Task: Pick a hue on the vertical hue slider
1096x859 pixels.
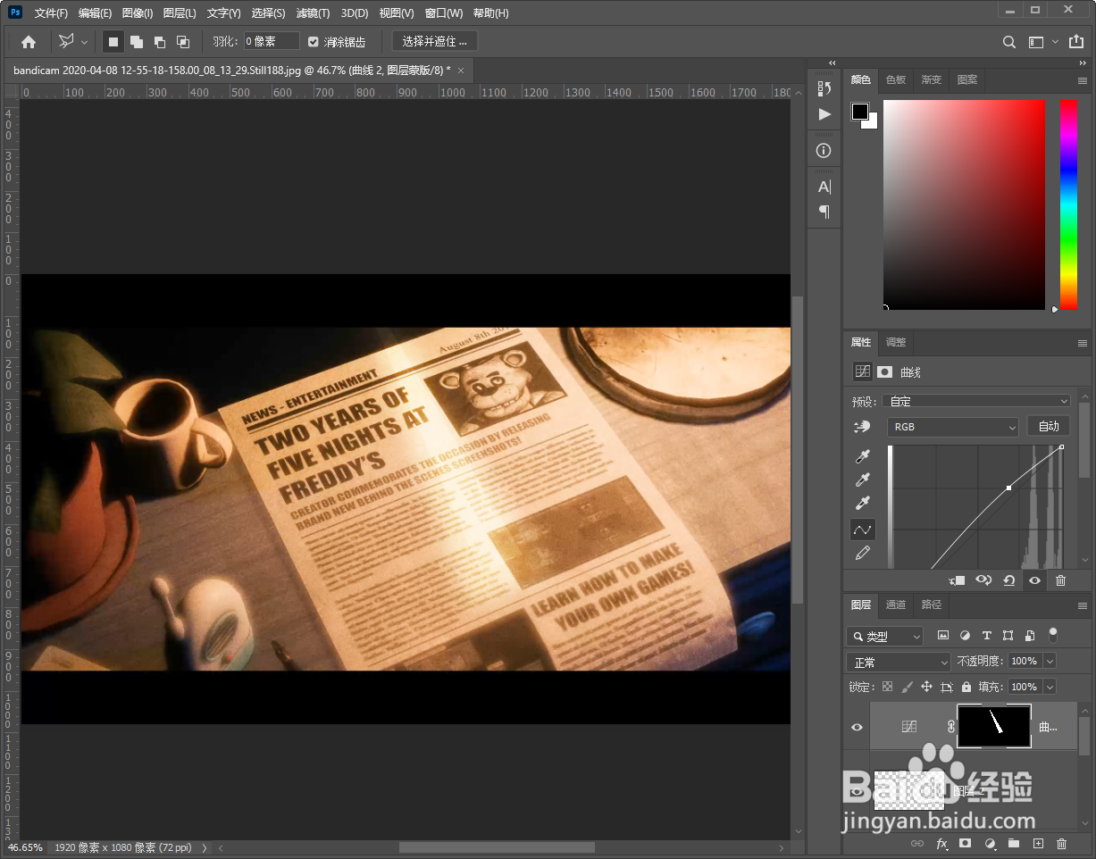Action: pyautogui.click(x=1068, y=204)
